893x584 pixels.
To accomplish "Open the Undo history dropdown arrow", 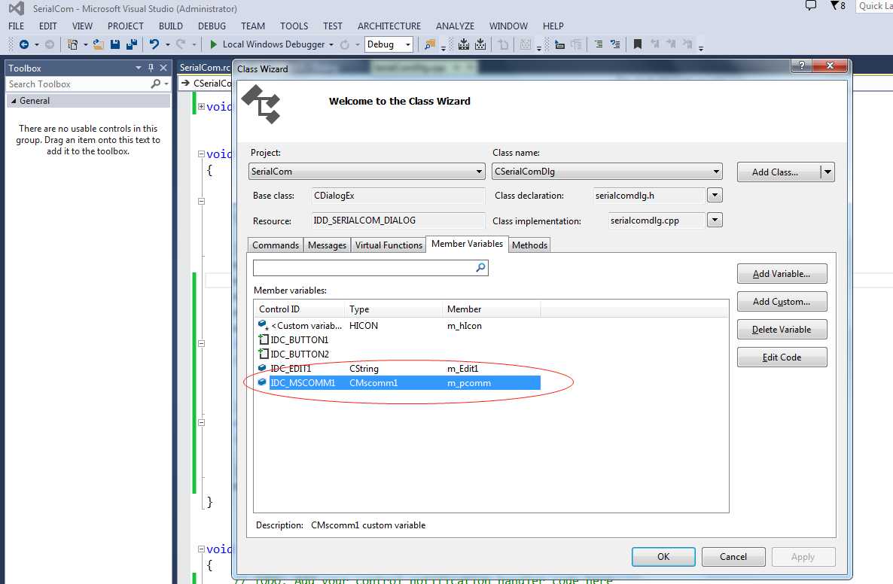I will (167, 44).
